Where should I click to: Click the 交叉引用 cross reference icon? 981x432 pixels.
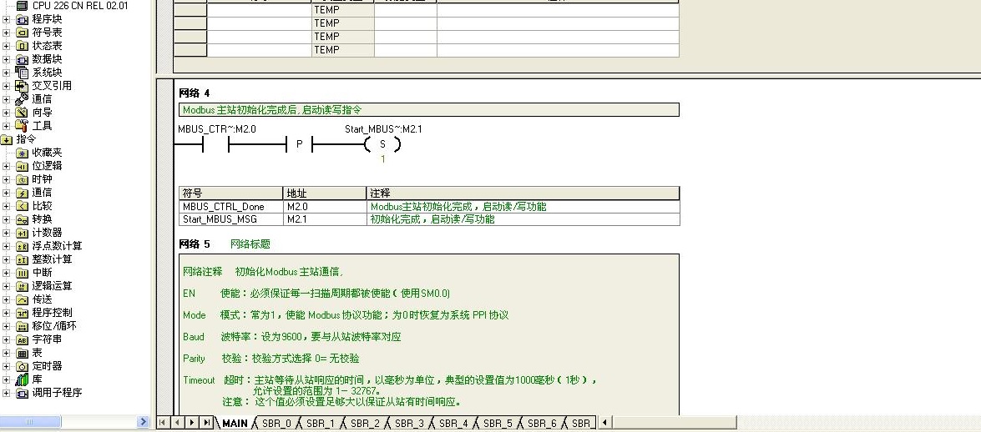(22, 86)
